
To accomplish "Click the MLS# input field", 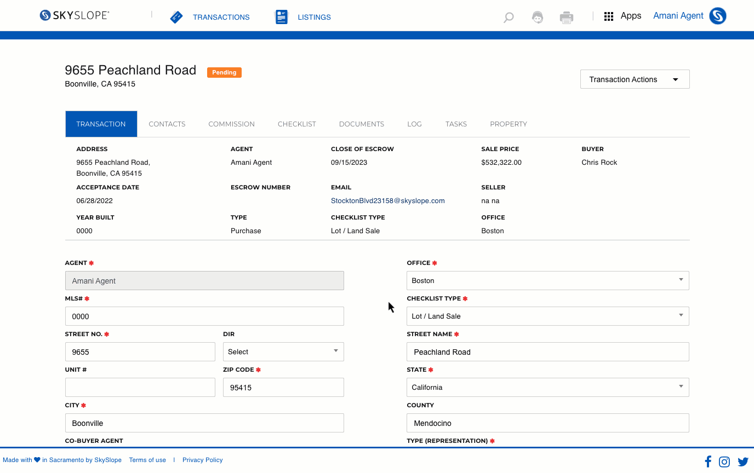I will (204, 316).
